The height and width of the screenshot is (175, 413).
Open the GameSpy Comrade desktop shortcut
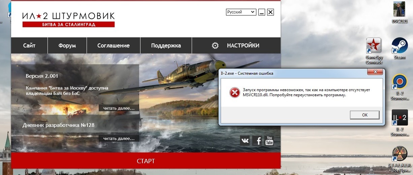(374, 51)
